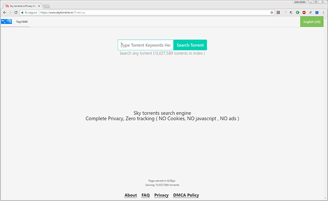Click the Sky torrents blue logo image
328x201 pixels.
pos(6,22)
